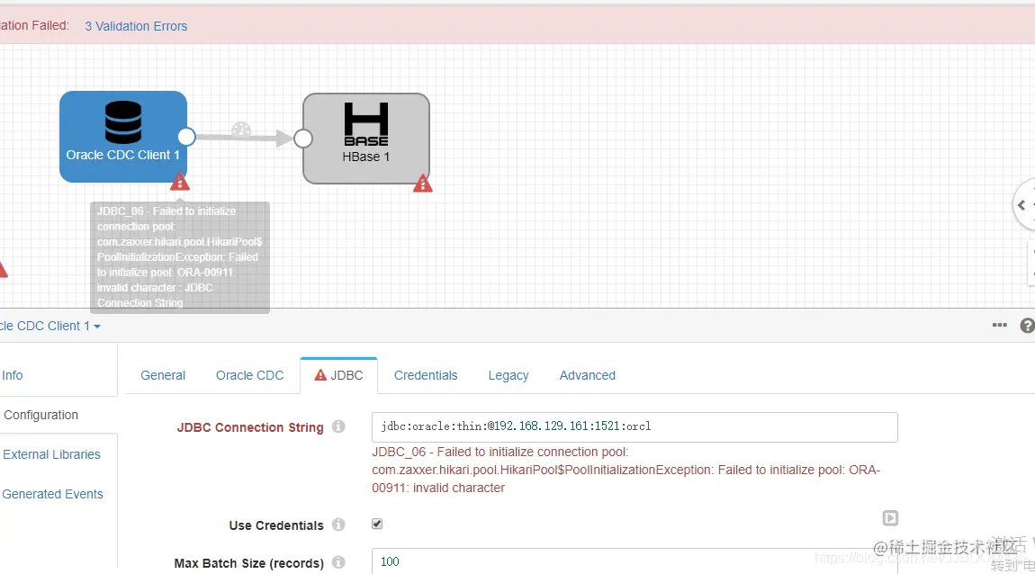Open the Legacy tab
1035x574 pixels.
[x=508, y=375]
